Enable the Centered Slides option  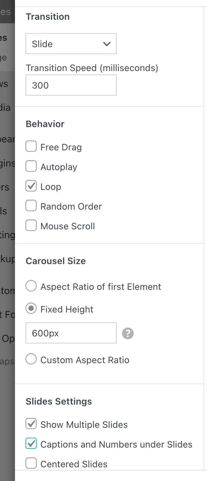[x=31, y=463]
